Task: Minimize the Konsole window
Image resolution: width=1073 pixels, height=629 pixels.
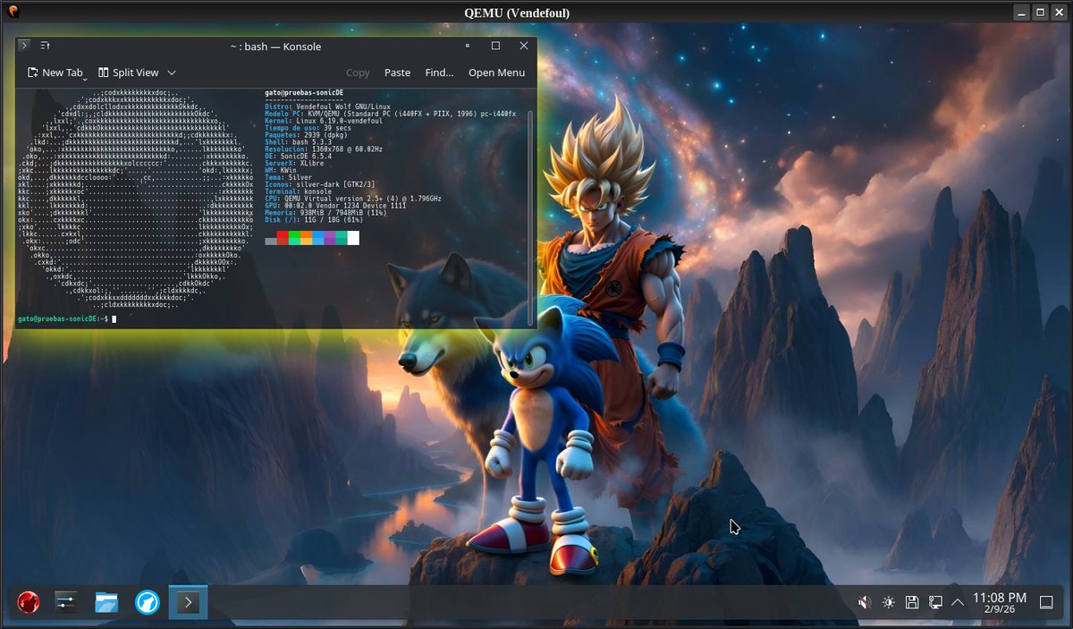Action: (467, 46)
